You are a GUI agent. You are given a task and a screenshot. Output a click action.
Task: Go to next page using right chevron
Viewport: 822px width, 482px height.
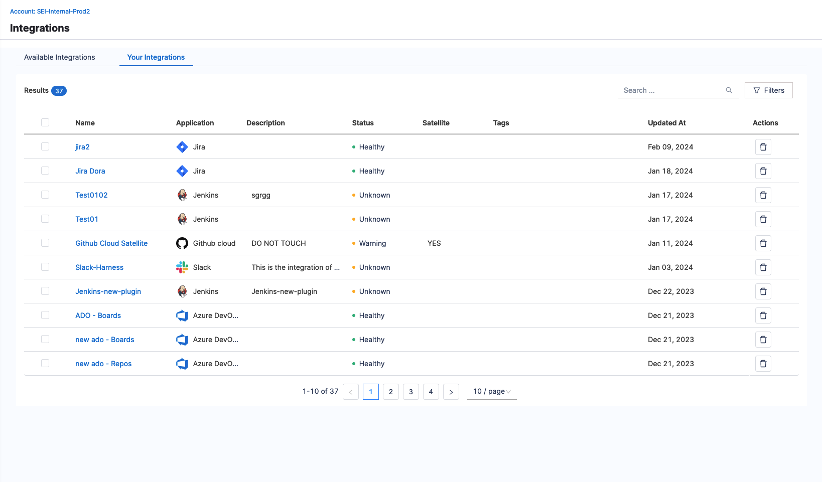[451, 392]
